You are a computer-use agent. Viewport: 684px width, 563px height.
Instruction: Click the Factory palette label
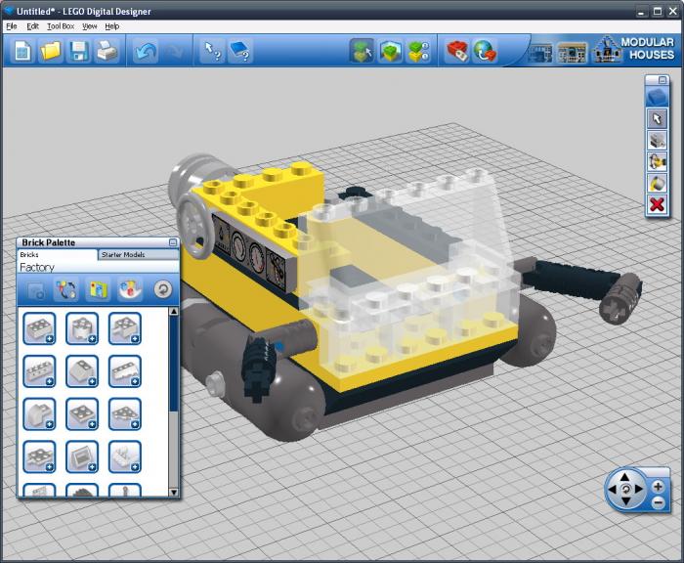point(37,267)
